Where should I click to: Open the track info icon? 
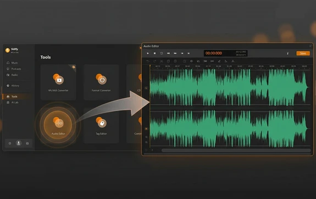[x=287, y=53]
